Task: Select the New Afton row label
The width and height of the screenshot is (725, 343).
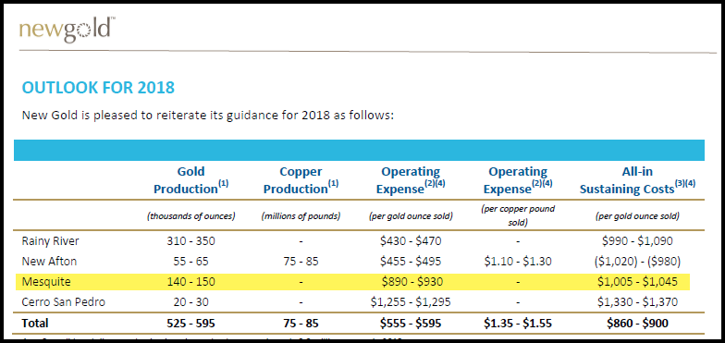Action: [x=49, y=262]
